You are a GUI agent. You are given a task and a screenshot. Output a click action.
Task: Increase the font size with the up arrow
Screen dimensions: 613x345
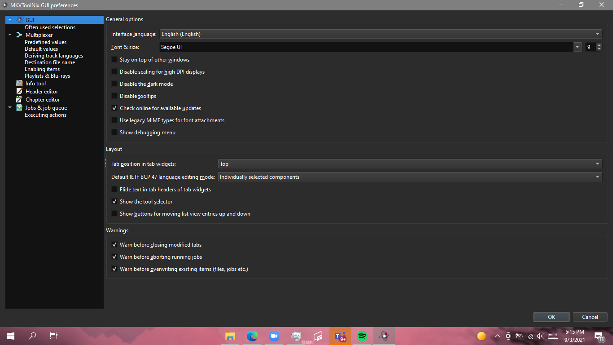pos(599,45)
